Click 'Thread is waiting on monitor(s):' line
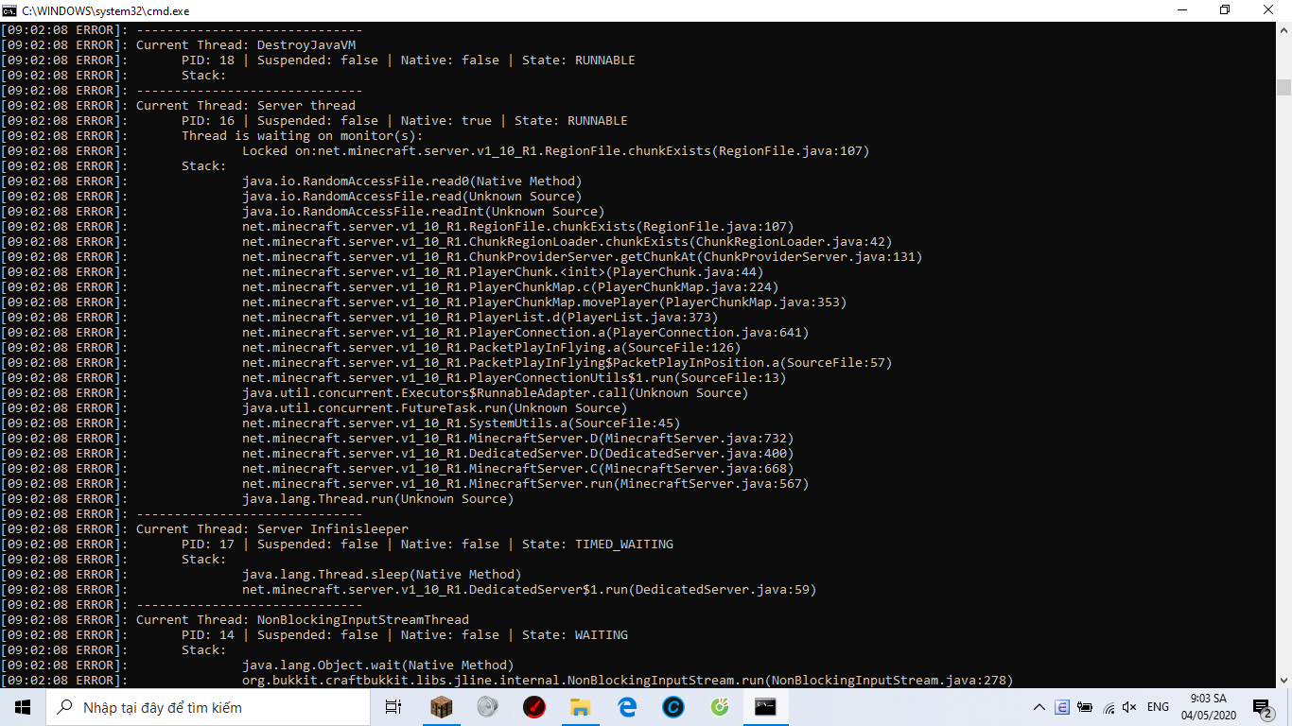Screen dimensions: 1292x726 click(x=303, y=135)
